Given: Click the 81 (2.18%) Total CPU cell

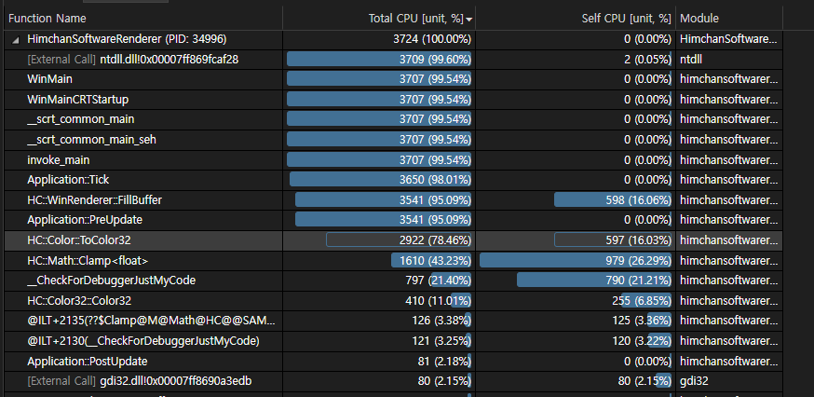Looking at the screenshot, I should pyautogui.click(x=379, y=362).
